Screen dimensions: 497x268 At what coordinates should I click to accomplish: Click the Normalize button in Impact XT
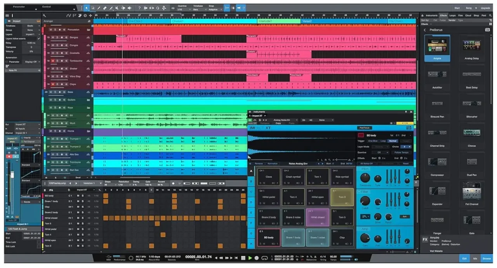pos(273,164)
